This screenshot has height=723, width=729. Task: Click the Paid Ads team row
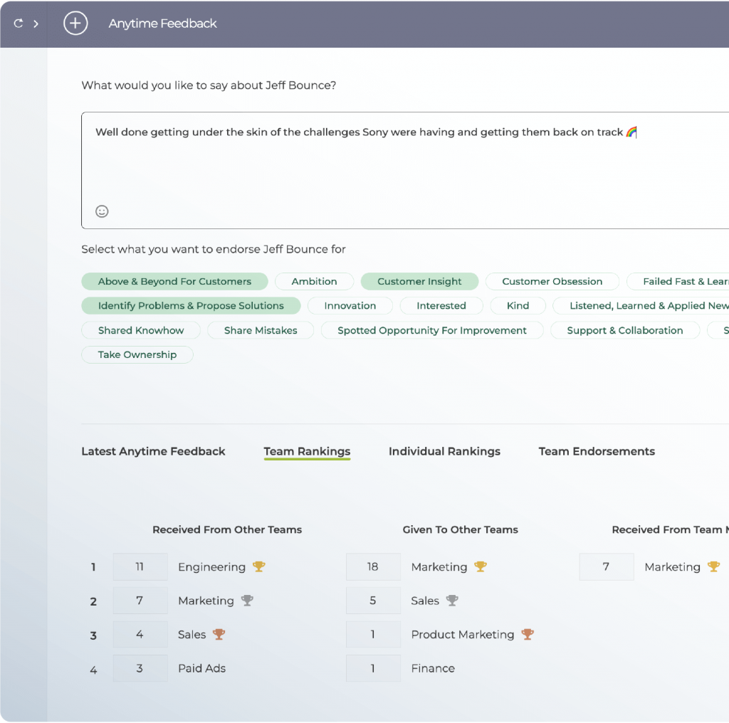tap(201, 668)
